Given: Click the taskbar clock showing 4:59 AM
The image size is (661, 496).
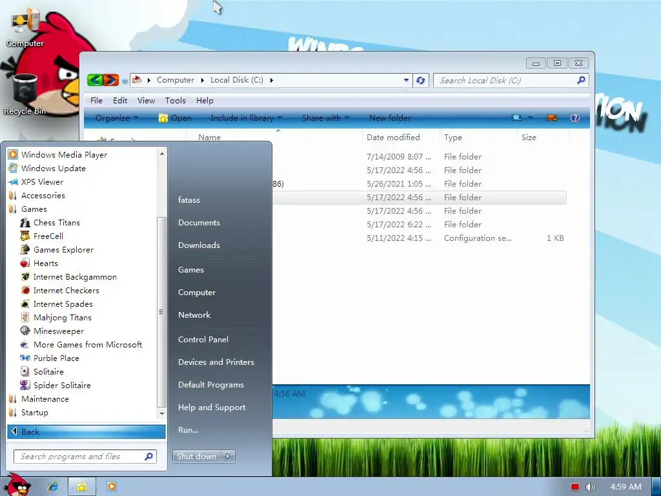Looking at the screenshot, I should coord(625,487).
